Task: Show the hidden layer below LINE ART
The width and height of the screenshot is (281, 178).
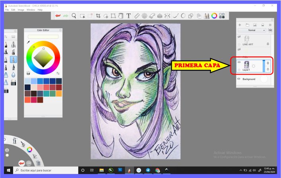Action: [x=239, y=49]
